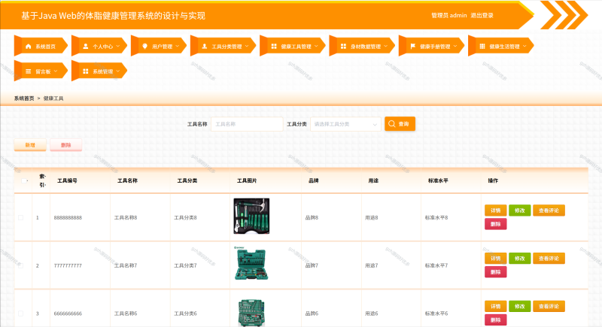This screenshot has width=602, height=327.
Task: Expand the 留言板 menu arrow
Action: pyautogui.click(x=56, y=71)
